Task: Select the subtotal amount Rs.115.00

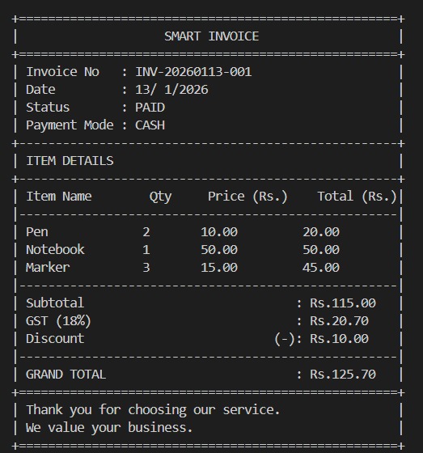Action: click(x=343, y=303)
